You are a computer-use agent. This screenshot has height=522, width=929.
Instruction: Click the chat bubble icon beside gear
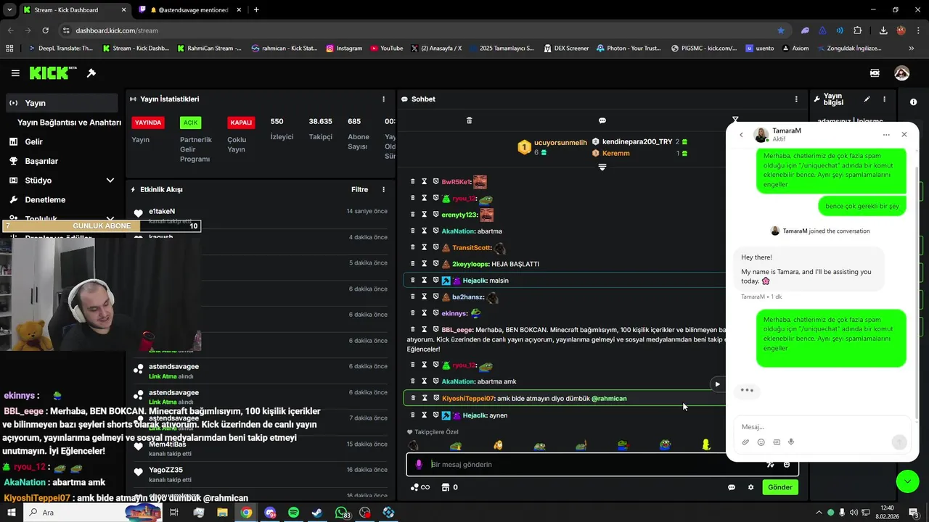[732, 487]
